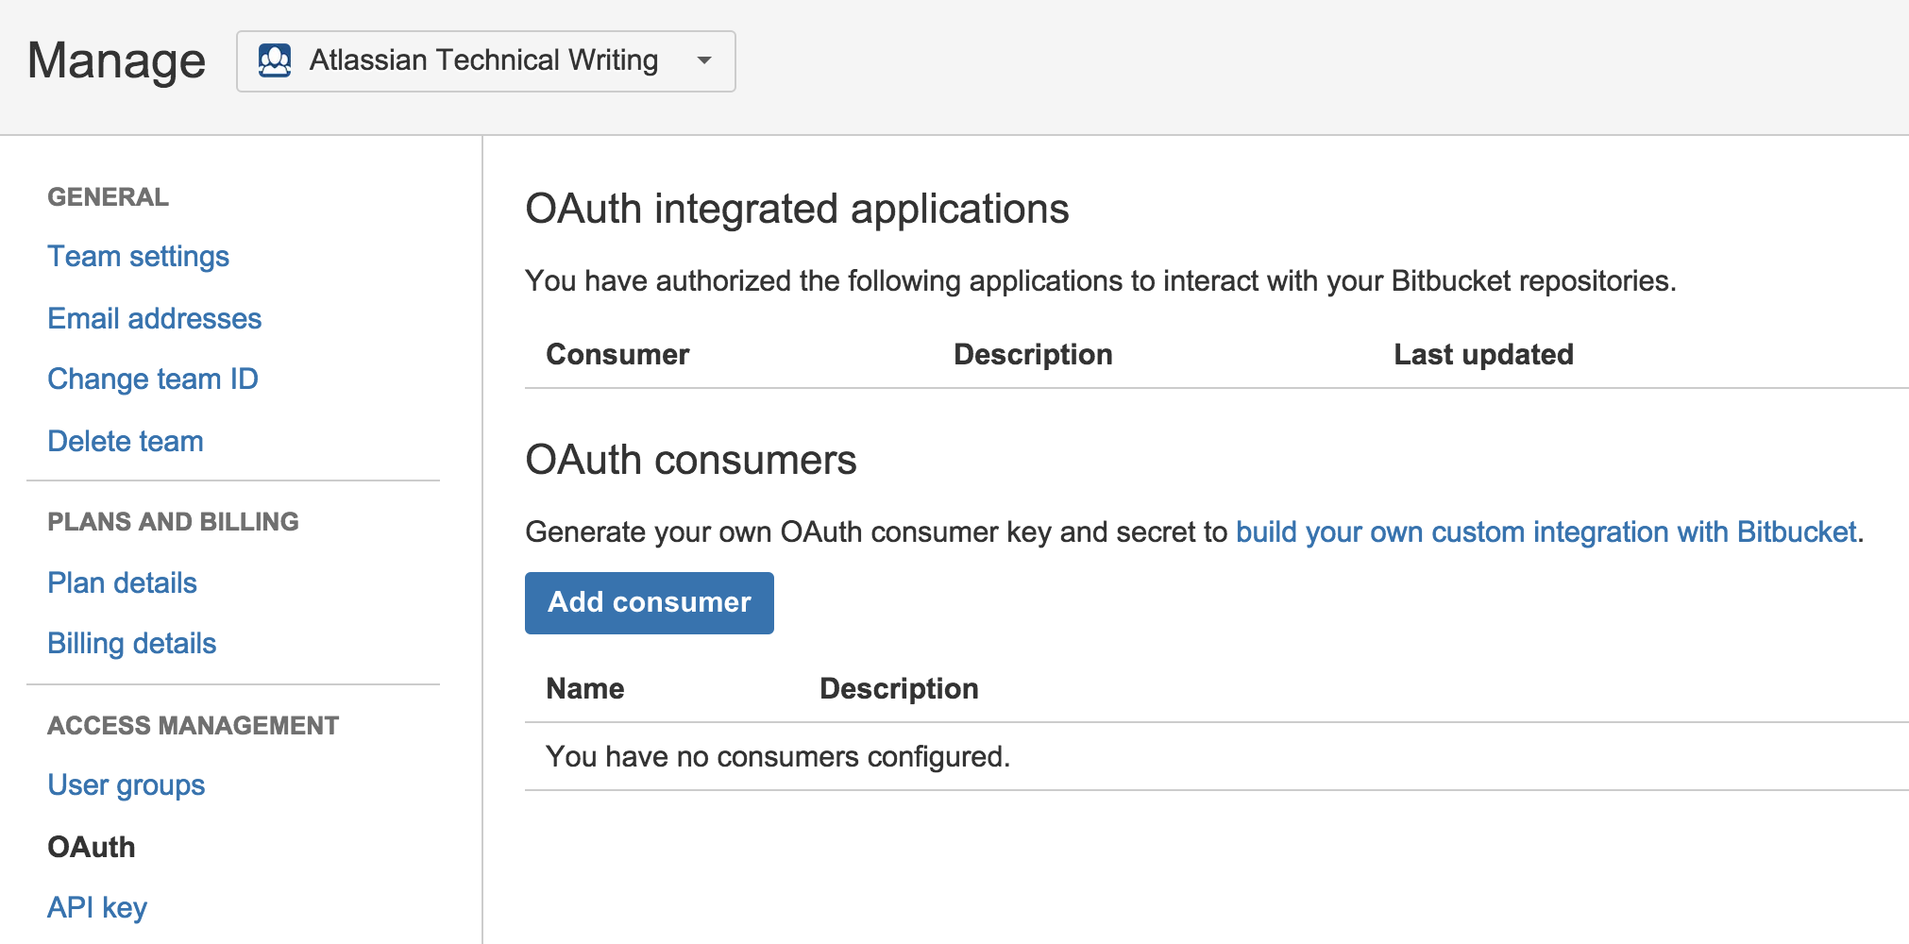Open the Delete team option

pyautogui.click(x=126, y=441)
